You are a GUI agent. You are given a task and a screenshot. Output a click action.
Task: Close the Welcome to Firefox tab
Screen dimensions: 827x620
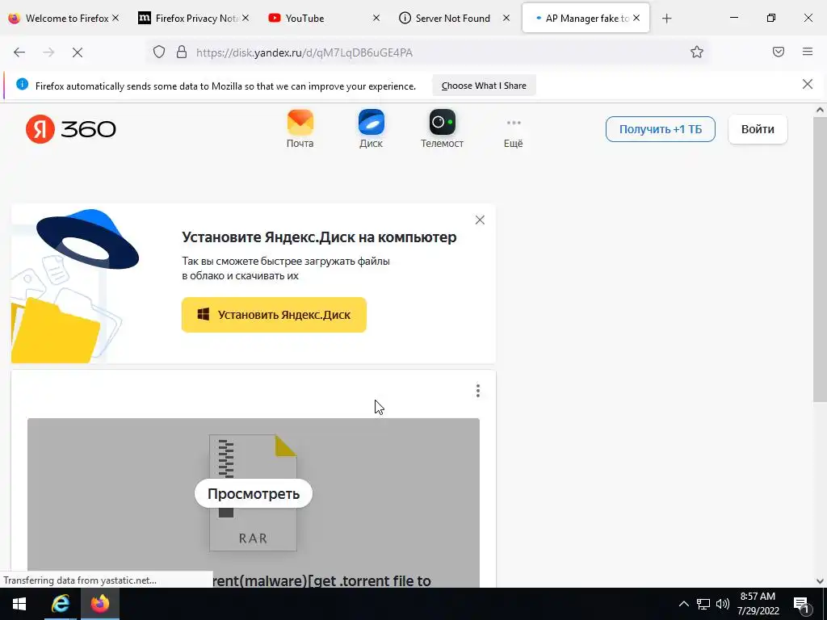click(x=115, y=18)
